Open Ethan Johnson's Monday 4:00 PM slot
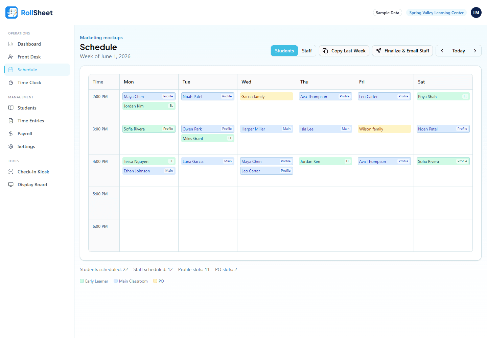Viewport: 487px width, 338px height. click(149, 171)
